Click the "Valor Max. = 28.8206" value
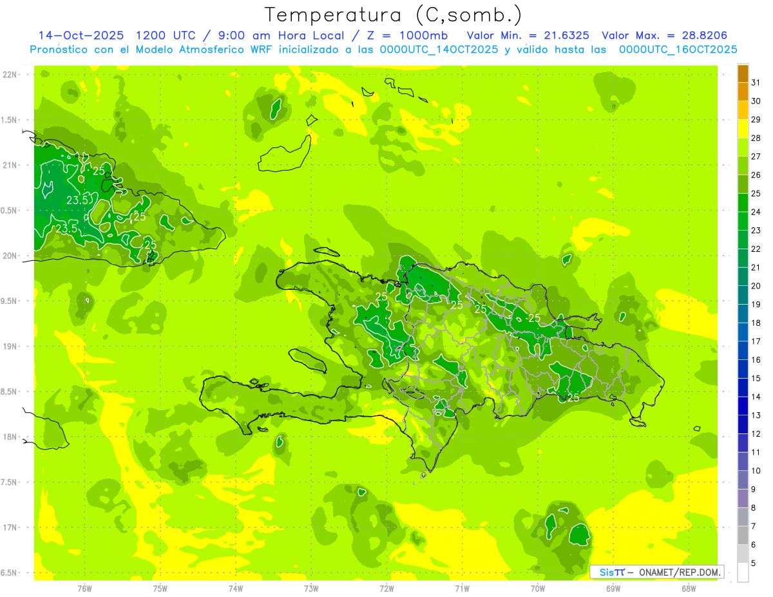 [665, 35]
